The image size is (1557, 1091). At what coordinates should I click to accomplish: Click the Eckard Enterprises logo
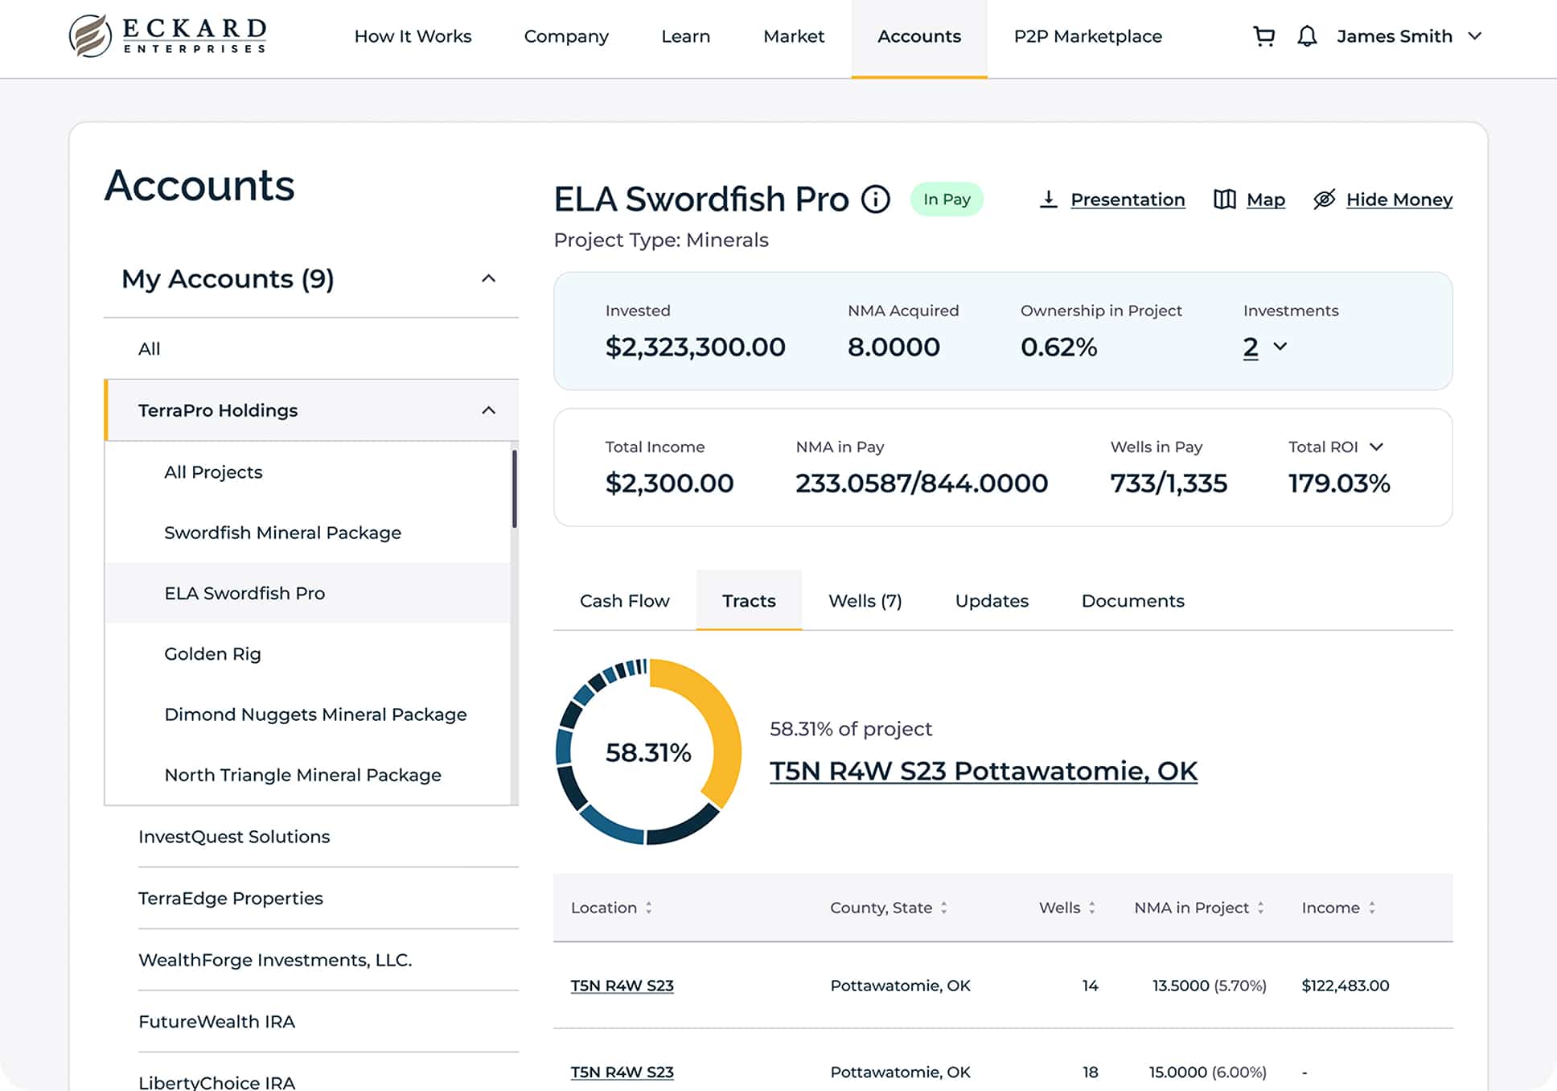(x=168, y=36)
